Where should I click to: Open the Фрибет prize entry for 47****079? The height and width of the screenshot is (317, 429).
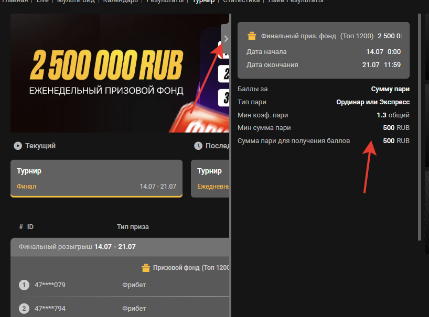coord(134,285)
